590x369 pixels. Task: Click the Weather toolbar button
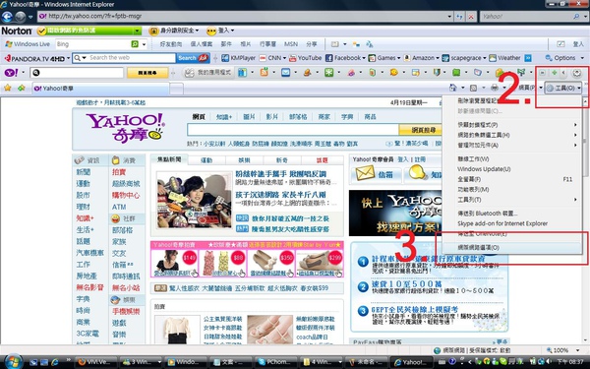[x=504, y=58]
